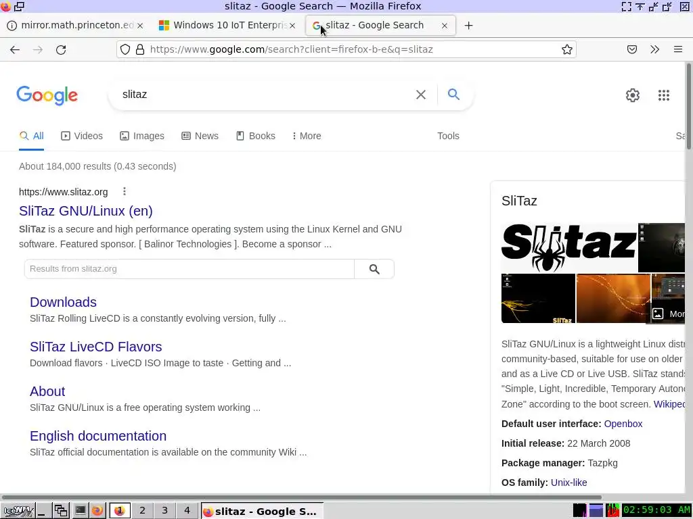
Task: Open English documentation link
Action: click(x=98, y=436)
